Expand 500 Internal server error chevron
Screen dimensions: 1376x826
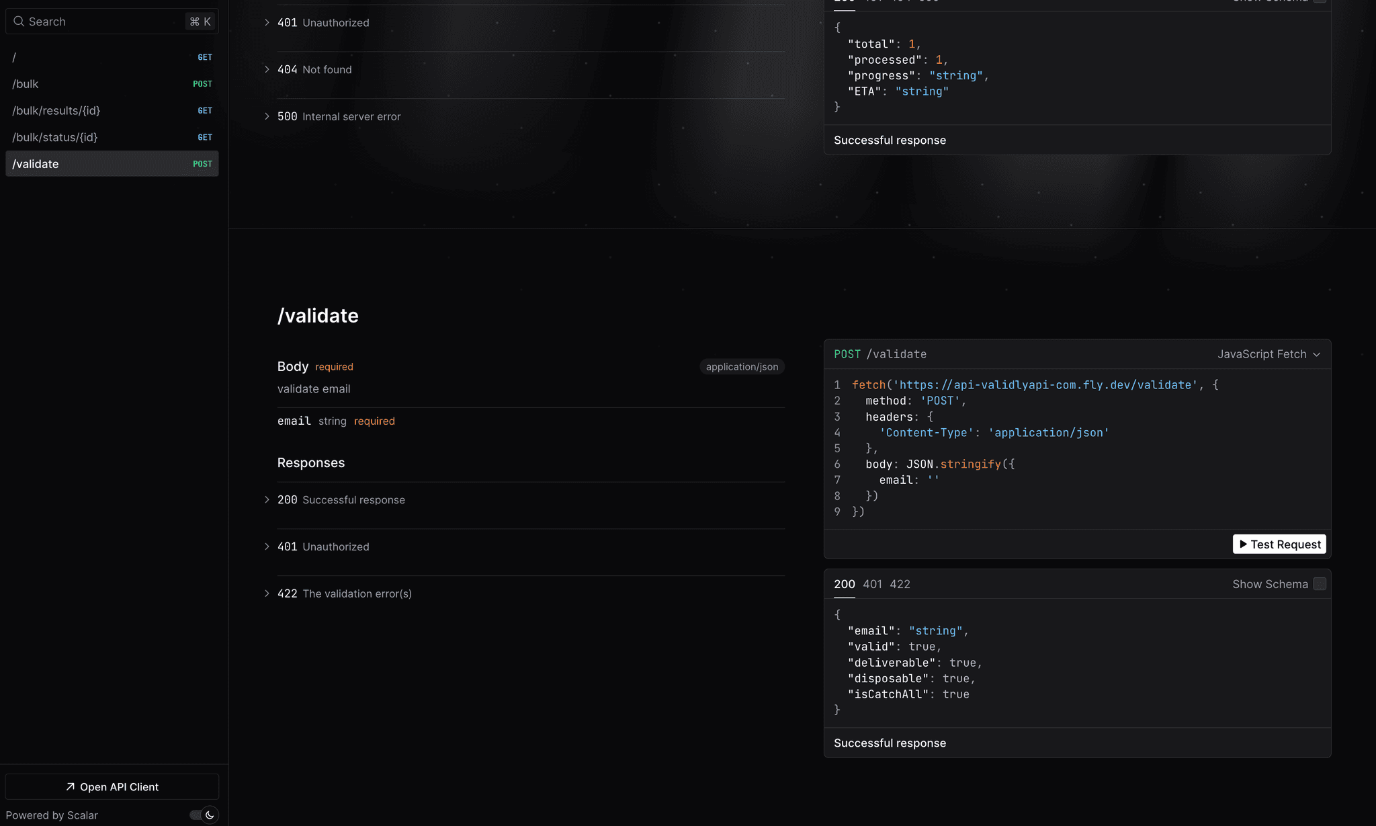click(x=267, y=116)
